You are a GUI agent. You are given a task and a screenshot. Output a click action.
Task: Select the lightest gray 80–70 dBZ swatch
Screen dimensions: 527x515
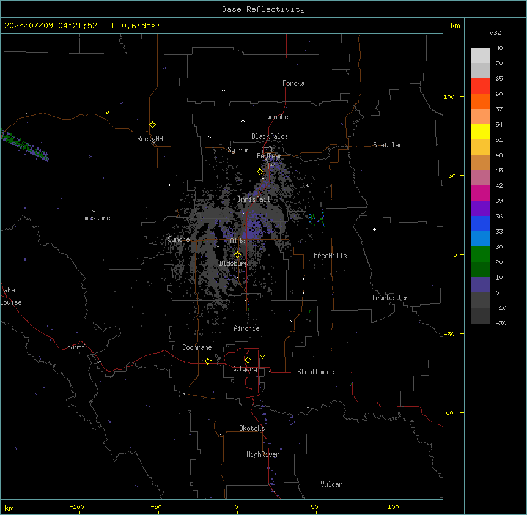481,56
